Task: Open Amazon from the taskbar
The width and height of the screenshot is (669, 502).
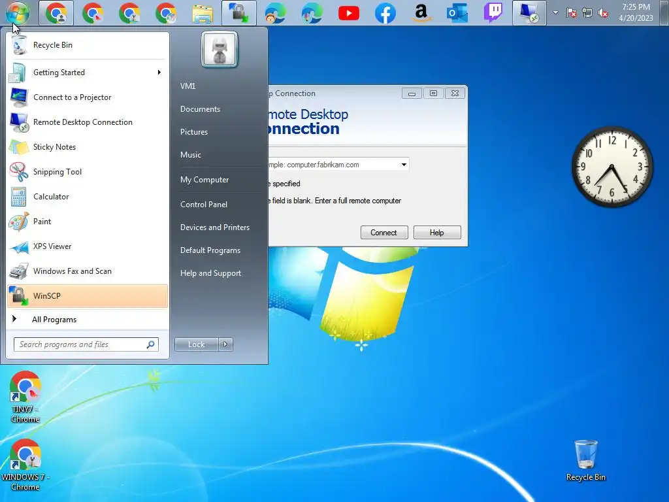Action: pyautogui.click(x=421, y=13)
